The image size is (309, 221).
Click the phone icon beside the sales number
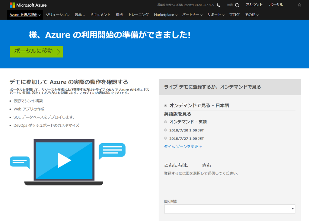click(x=218, y=5)
